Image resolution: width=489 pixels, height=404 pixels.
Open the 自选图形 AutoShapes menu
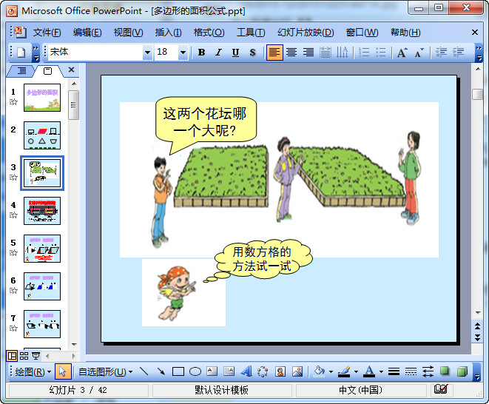[105, 372]
